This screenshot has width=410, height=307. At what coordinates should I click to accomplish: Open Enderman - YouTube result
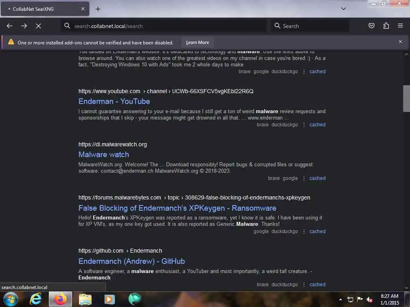click(114, 101)
